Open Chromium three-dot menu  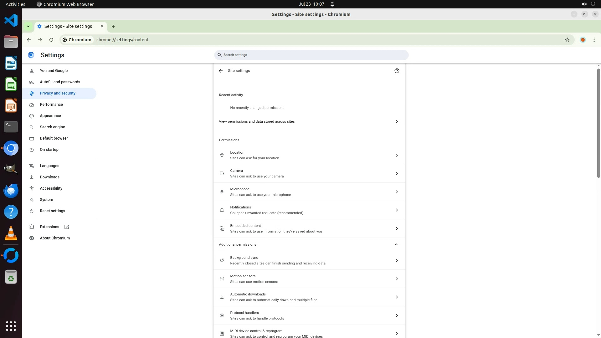594,40
